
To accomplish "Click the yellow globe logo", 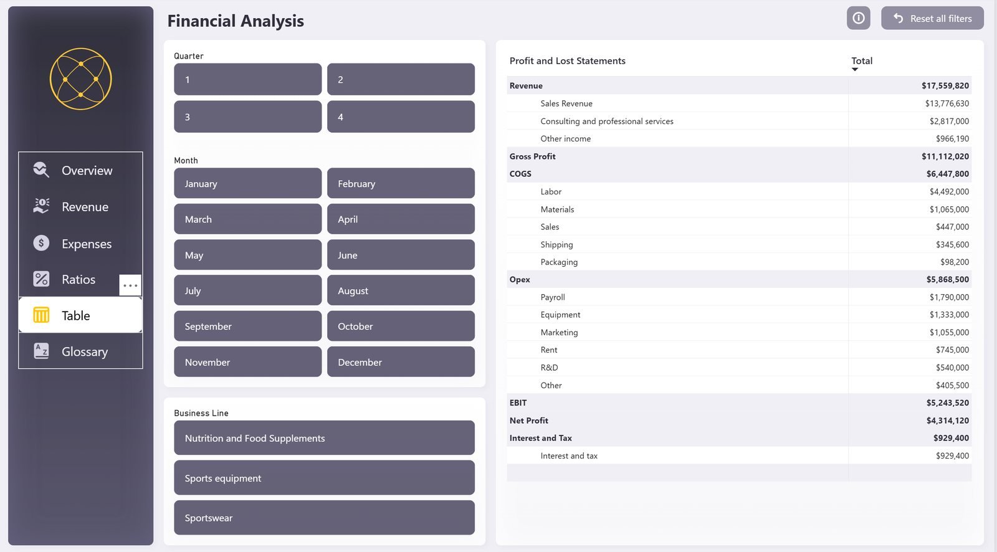I will tap(81, 79).
